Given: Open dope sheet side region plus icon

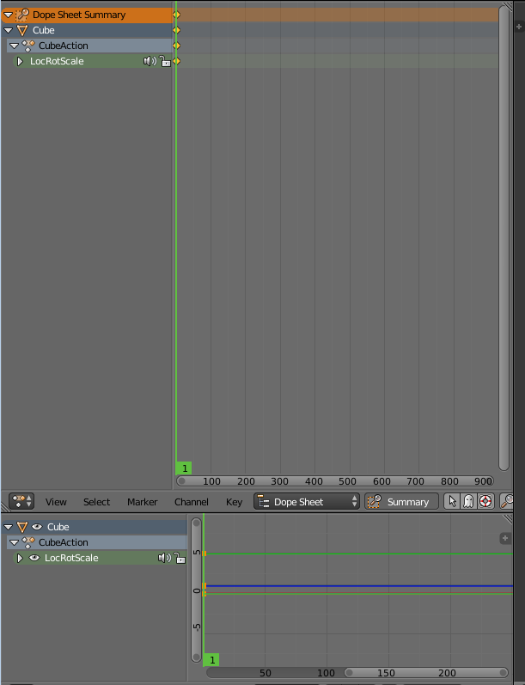Looking at the screenshot, I should 519,27.
